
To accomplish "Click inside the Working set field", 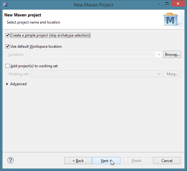I will point(93,74).
